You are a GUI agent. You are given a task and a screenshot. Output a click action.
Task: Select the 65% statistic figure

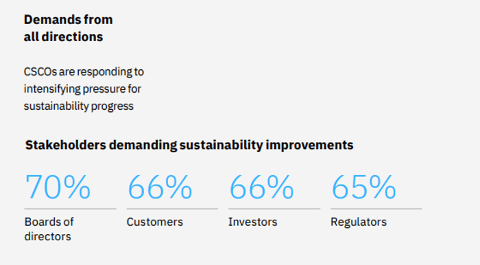[363, 187]
